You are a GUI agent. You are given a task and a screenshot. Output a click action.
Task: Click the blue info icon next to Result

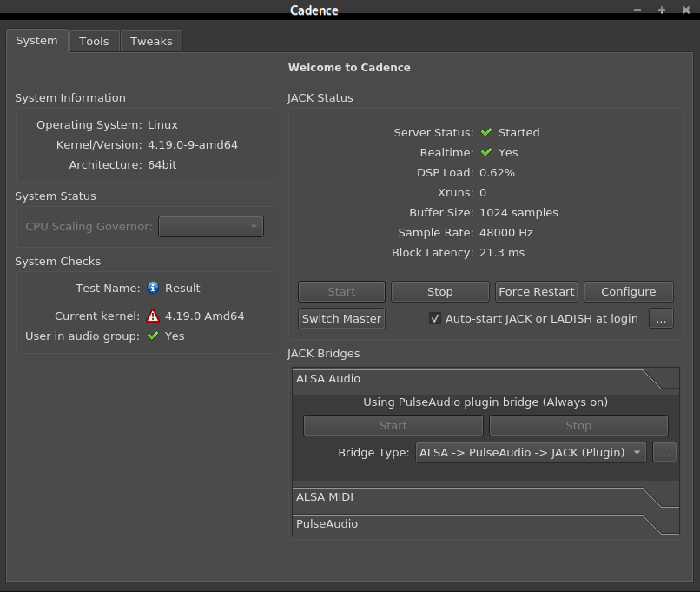tap(153, 288)
